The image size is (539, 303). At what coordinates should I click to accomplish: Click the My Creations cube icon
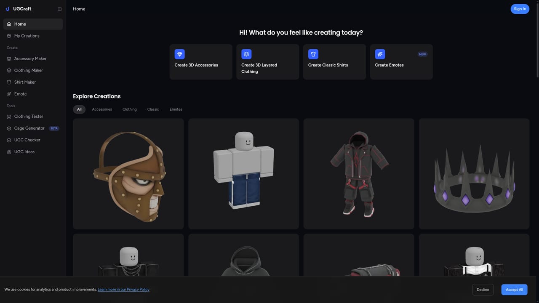point(9,36)
